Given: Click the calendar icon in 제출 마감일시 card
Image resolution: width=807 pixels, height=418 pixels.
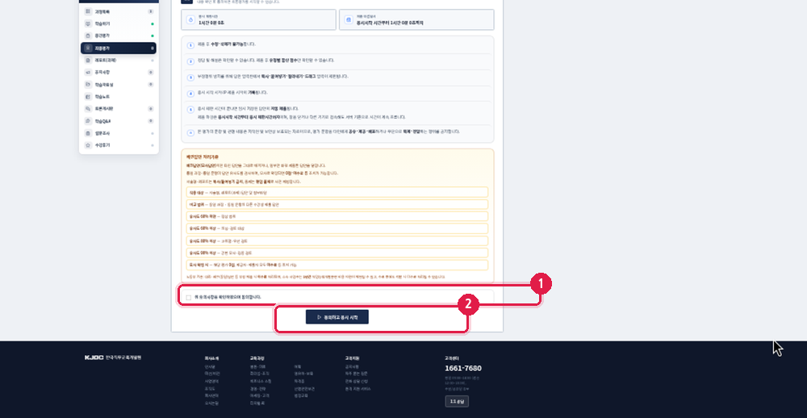Looking at the screenshot, I should click(349, 19).
